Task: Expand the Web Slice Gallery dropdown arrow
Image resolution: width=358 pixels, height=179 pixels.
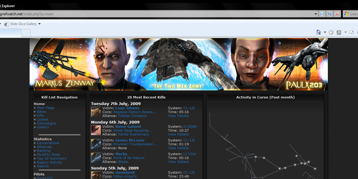Action: coord(39,24)
